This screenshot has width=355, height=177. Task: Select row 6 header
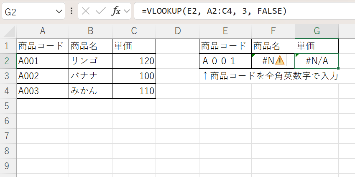(8, 121)
